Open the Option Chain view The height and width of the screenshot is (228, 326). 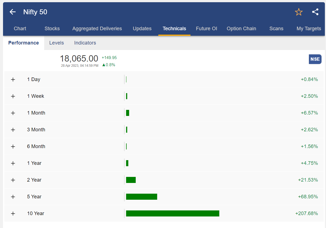coord(241,28)
